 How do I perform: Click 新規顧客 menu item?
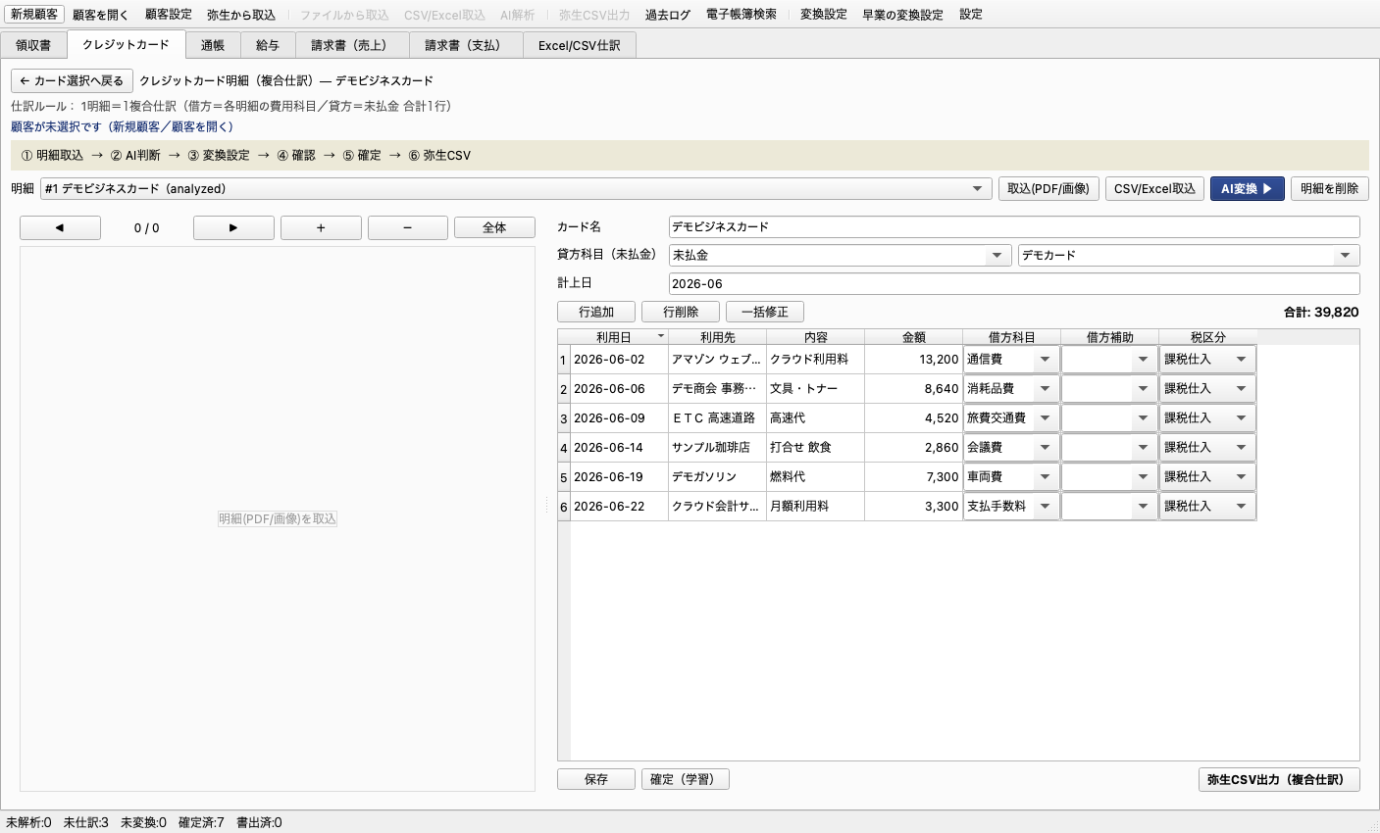tap(34, 15)
